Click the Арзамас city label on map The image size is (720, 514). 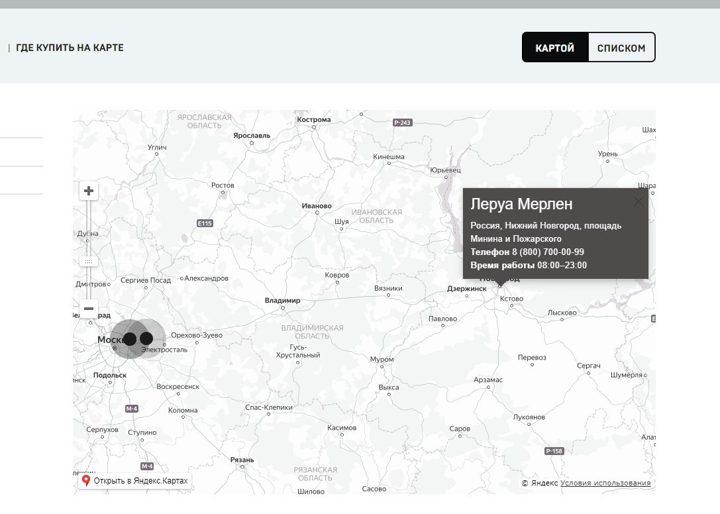pyautogui.click(x=488, y=380)
